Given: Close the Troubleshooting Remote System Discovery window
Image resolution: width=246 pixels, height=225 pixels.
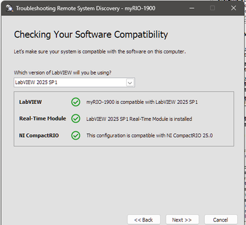Looking at the screenshot, I should (234, 8).
